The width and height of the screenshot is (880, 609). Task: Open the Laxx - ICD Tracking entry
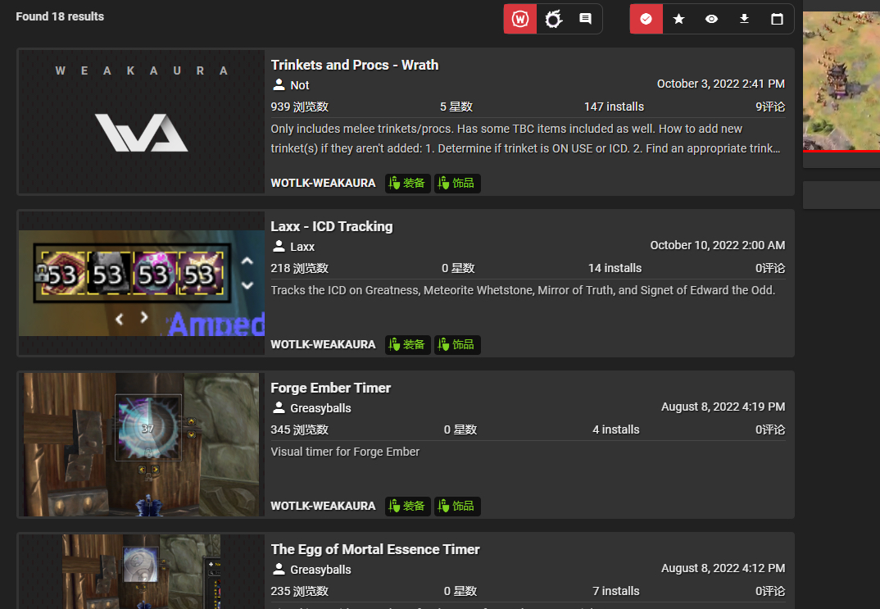coord(331,226)
